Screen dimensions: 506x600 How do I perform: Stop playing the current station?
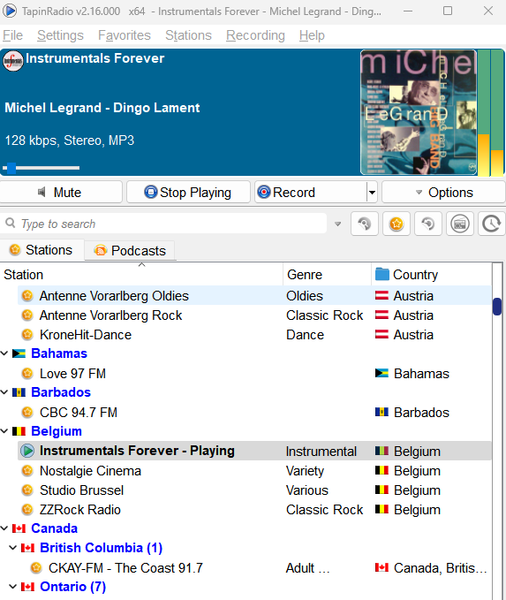tap(188, 192)
